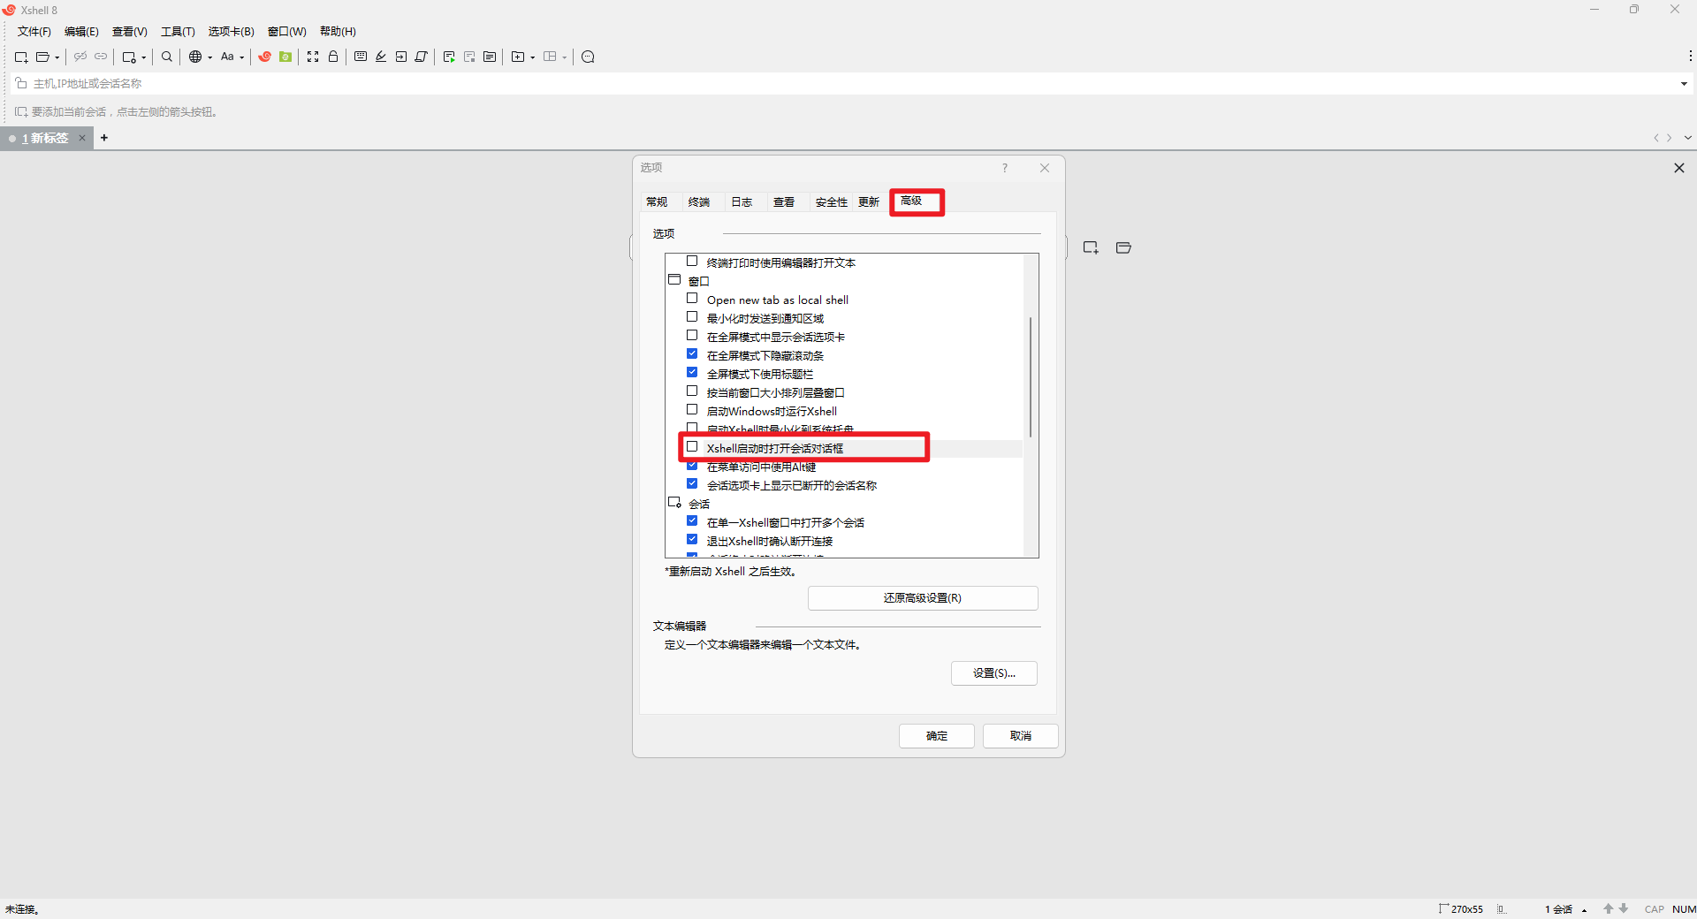
Task: Switch to the '安全性' tab
Action: [831, 202]
